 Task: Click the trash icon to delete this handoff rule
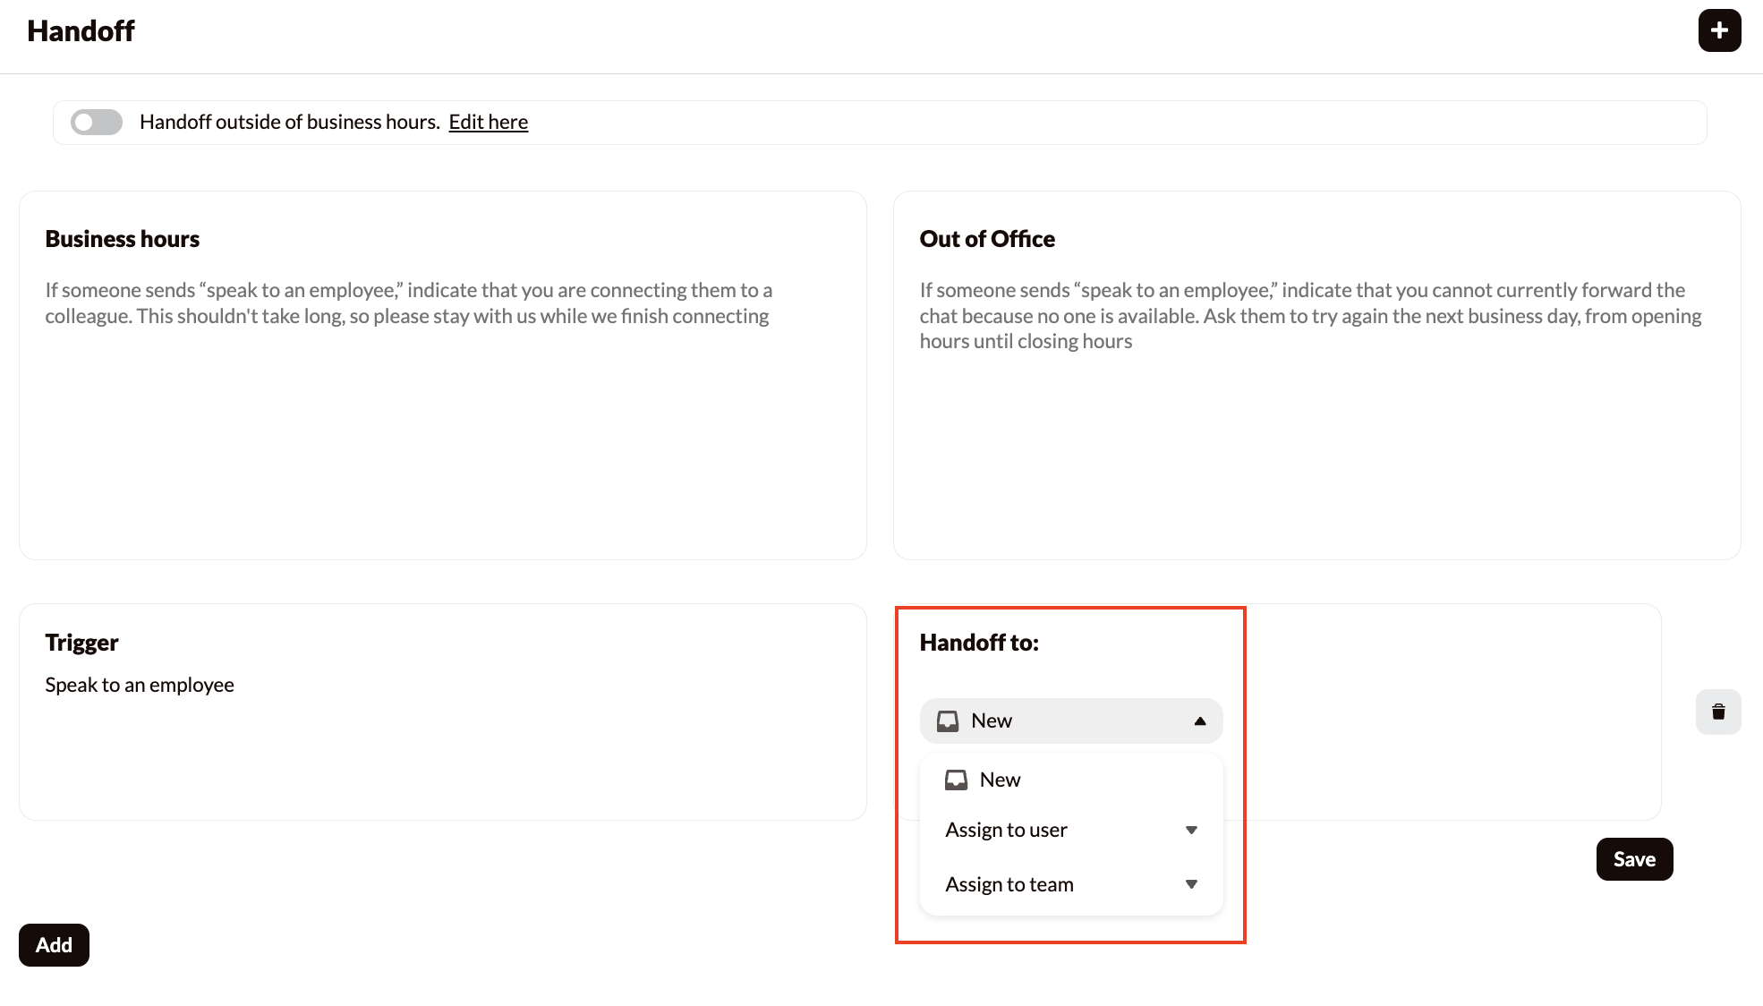point(1718,712)
